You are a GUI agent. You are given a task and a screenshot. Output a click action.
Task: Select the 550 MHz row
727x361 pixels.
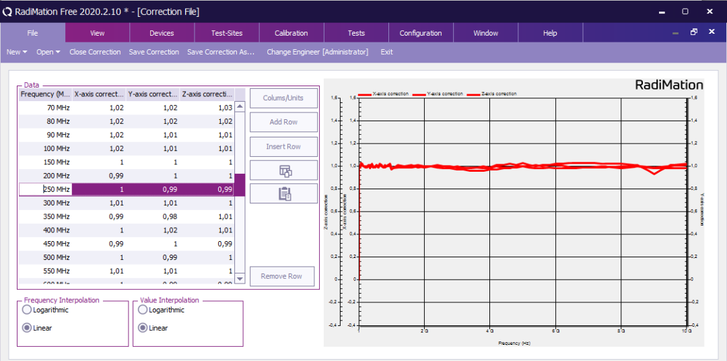(127, 271)
